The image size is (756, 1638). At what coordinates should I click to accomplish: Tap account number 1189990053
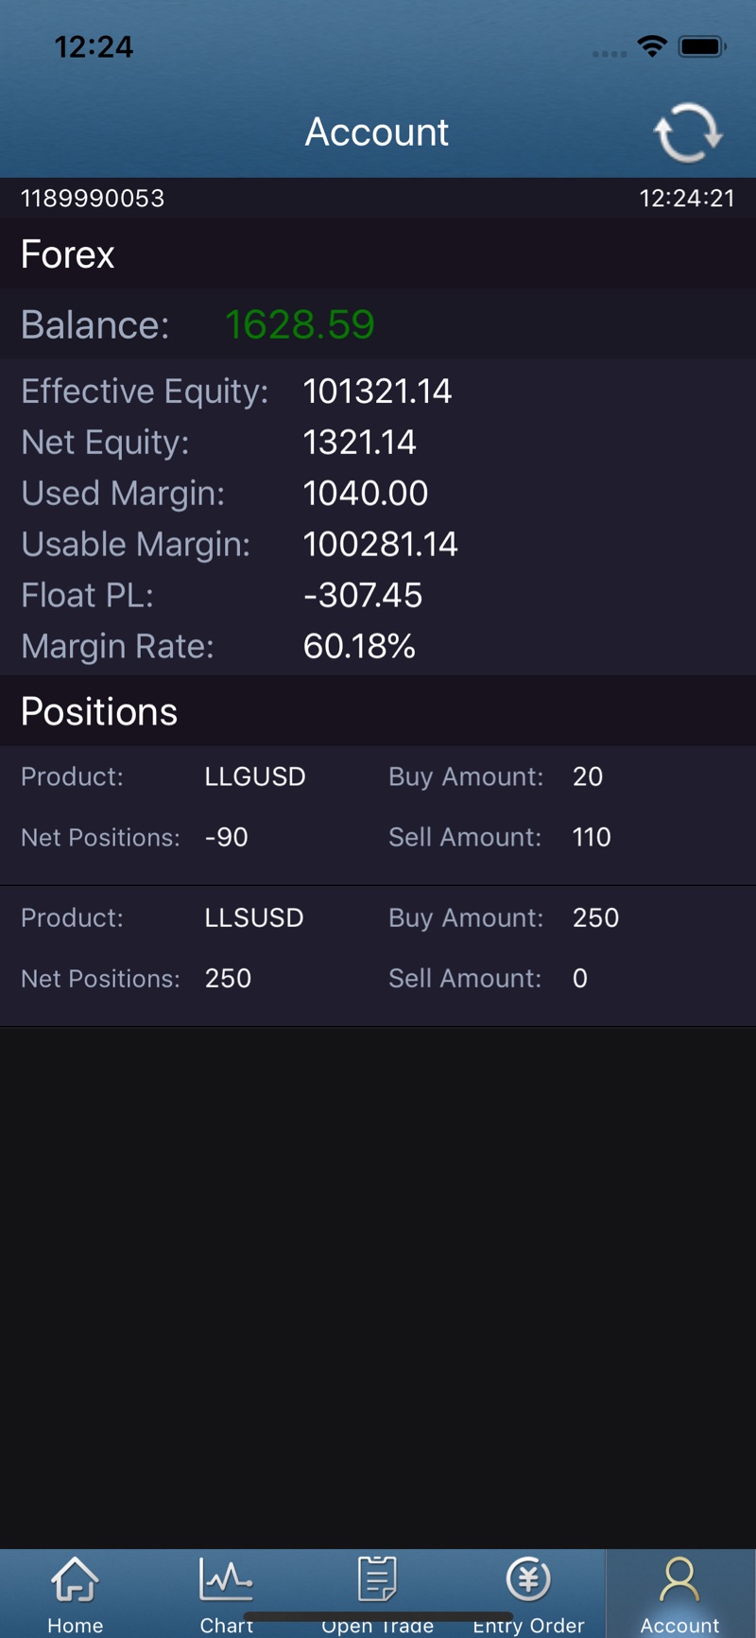coord(93,198)
